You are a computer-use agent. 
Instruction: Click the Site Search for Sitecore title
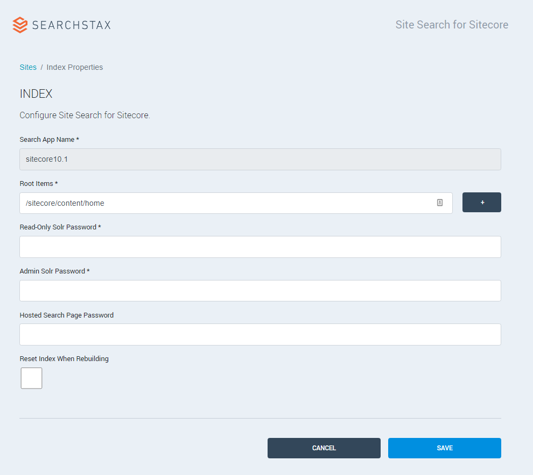452,25
